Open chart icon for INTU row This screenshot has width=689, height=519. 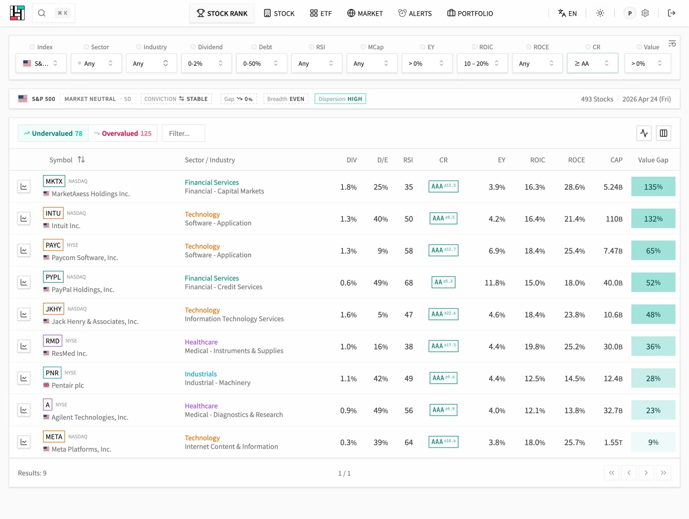pos(24,218)
